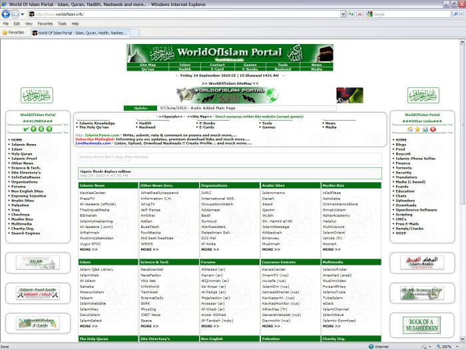The height and width of the screenshot is (350, 466).
Task: Click the LiveNasheeds.com link
Action: point(93,143)
